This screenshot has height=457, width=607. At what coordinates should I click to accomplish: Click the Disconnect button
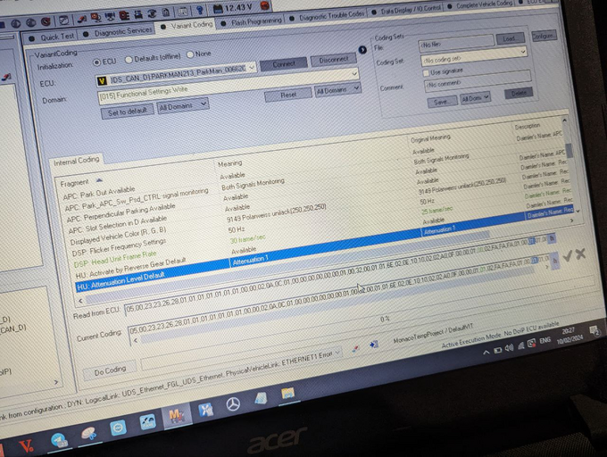tap(334, 60)
